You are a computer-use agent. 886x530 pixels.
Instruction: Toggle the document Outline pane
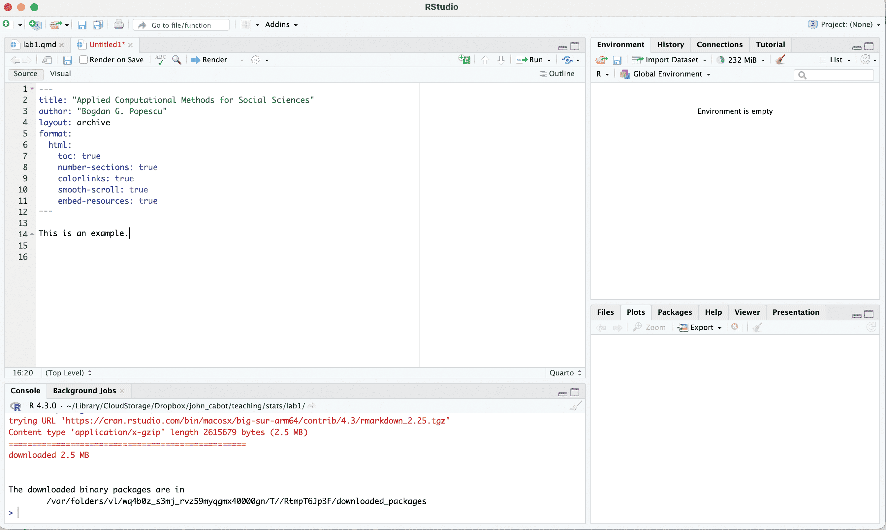click(x=557, y=74)
